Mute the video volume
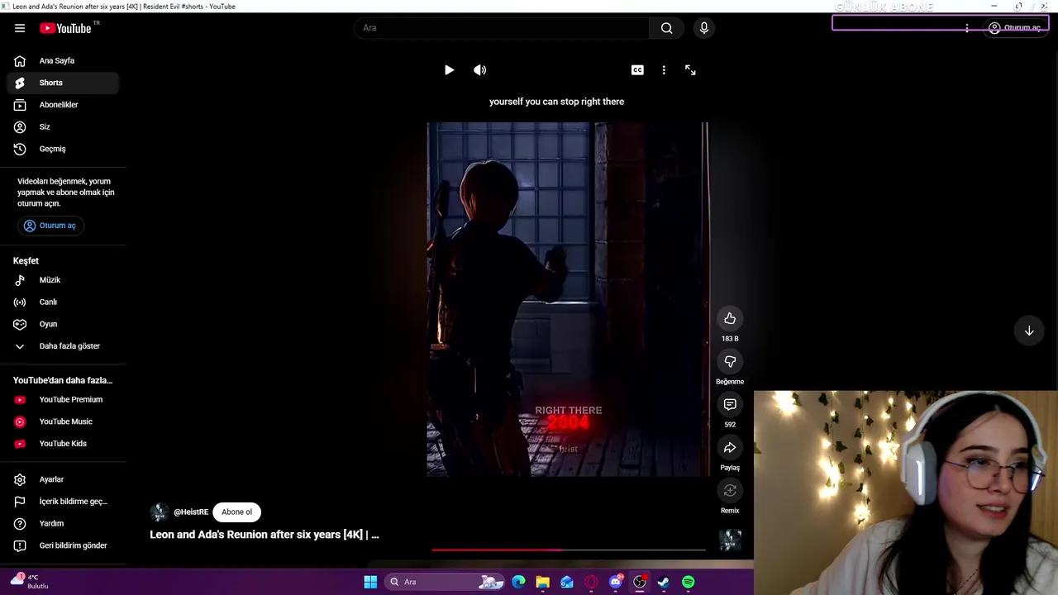1058x595 pixels. click(479, 70)
